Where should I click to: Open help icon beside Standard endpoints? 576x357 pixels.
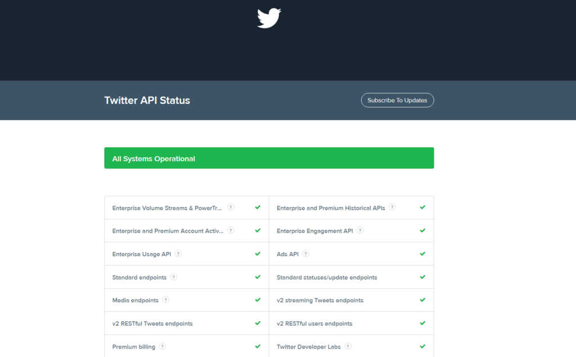click(174, 277)
